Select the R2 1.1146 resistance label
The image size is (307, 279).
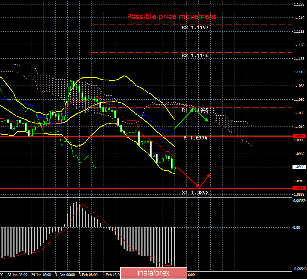click(x=195, y=55)
